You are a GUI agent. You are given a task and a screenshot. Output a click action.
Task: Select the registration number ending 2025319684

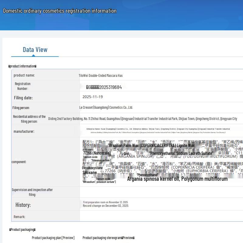click(x=104, y=87)
